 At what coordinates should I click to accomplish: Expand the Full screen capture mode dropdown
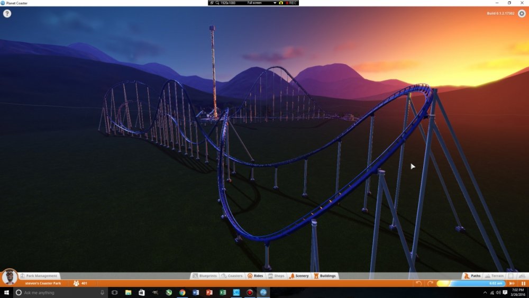point(275,3)
